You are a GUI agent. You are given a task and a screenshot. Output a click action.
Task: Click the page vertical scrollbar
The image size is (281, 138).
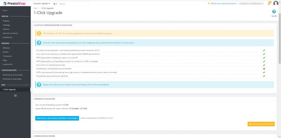pos(280,39)
